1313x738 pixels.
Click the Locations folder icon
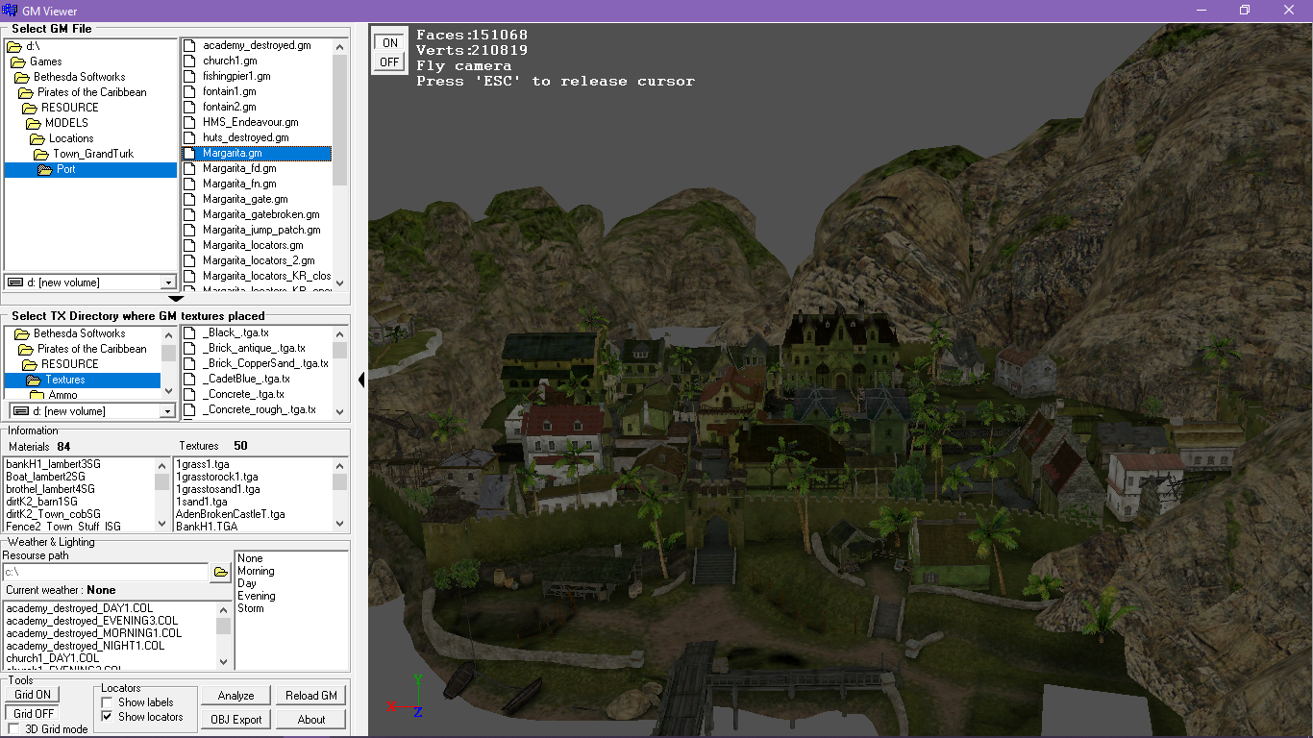coord(39,138)
